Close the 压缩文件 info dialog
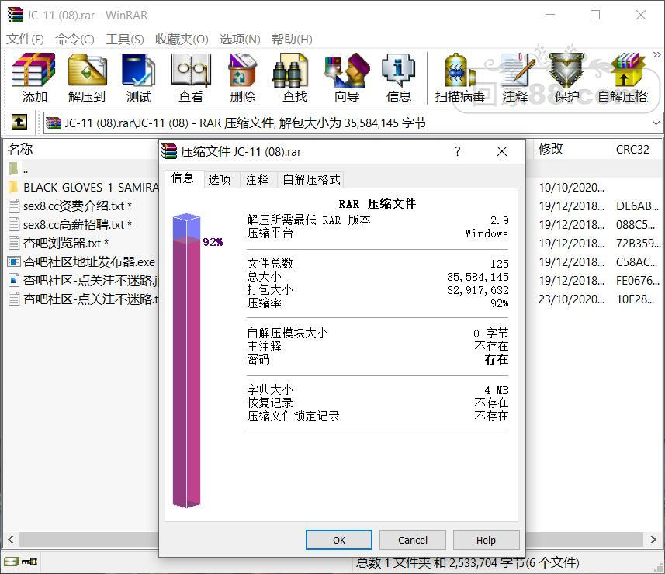This screenshot has width=665, height=574. (x=502, y=151)
